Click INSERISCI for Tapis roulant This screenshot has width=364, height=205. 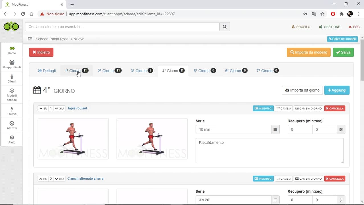(263, 108)
